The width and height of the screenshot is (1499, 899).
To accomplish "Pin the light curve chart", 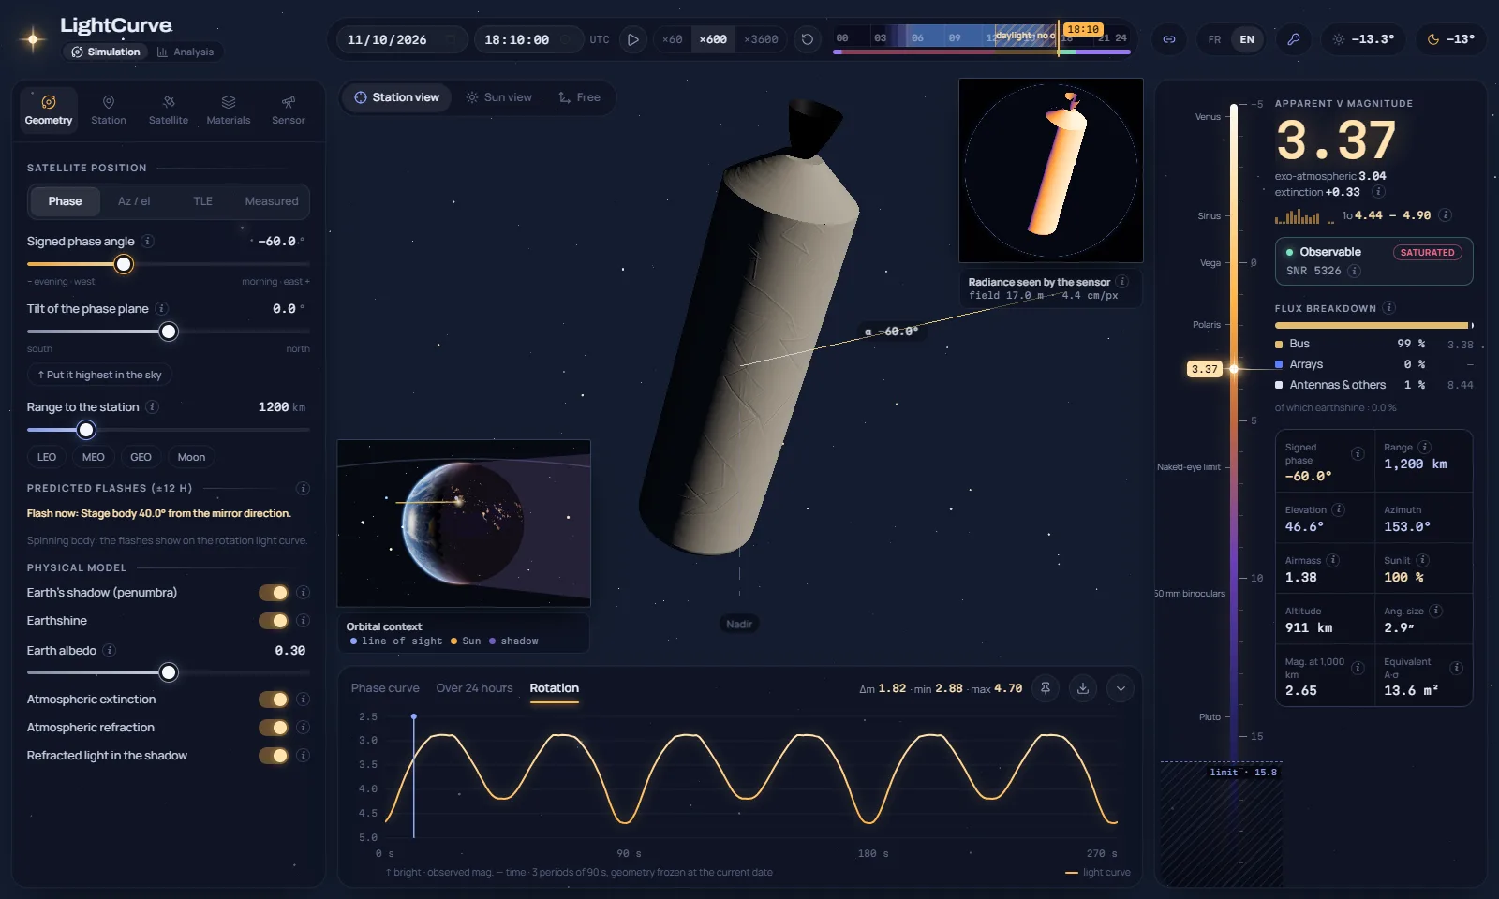I will [x=1046, y=688].
